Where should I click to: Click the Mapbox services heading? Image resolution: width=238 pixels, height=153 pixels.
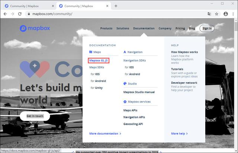tap(139, 102)
